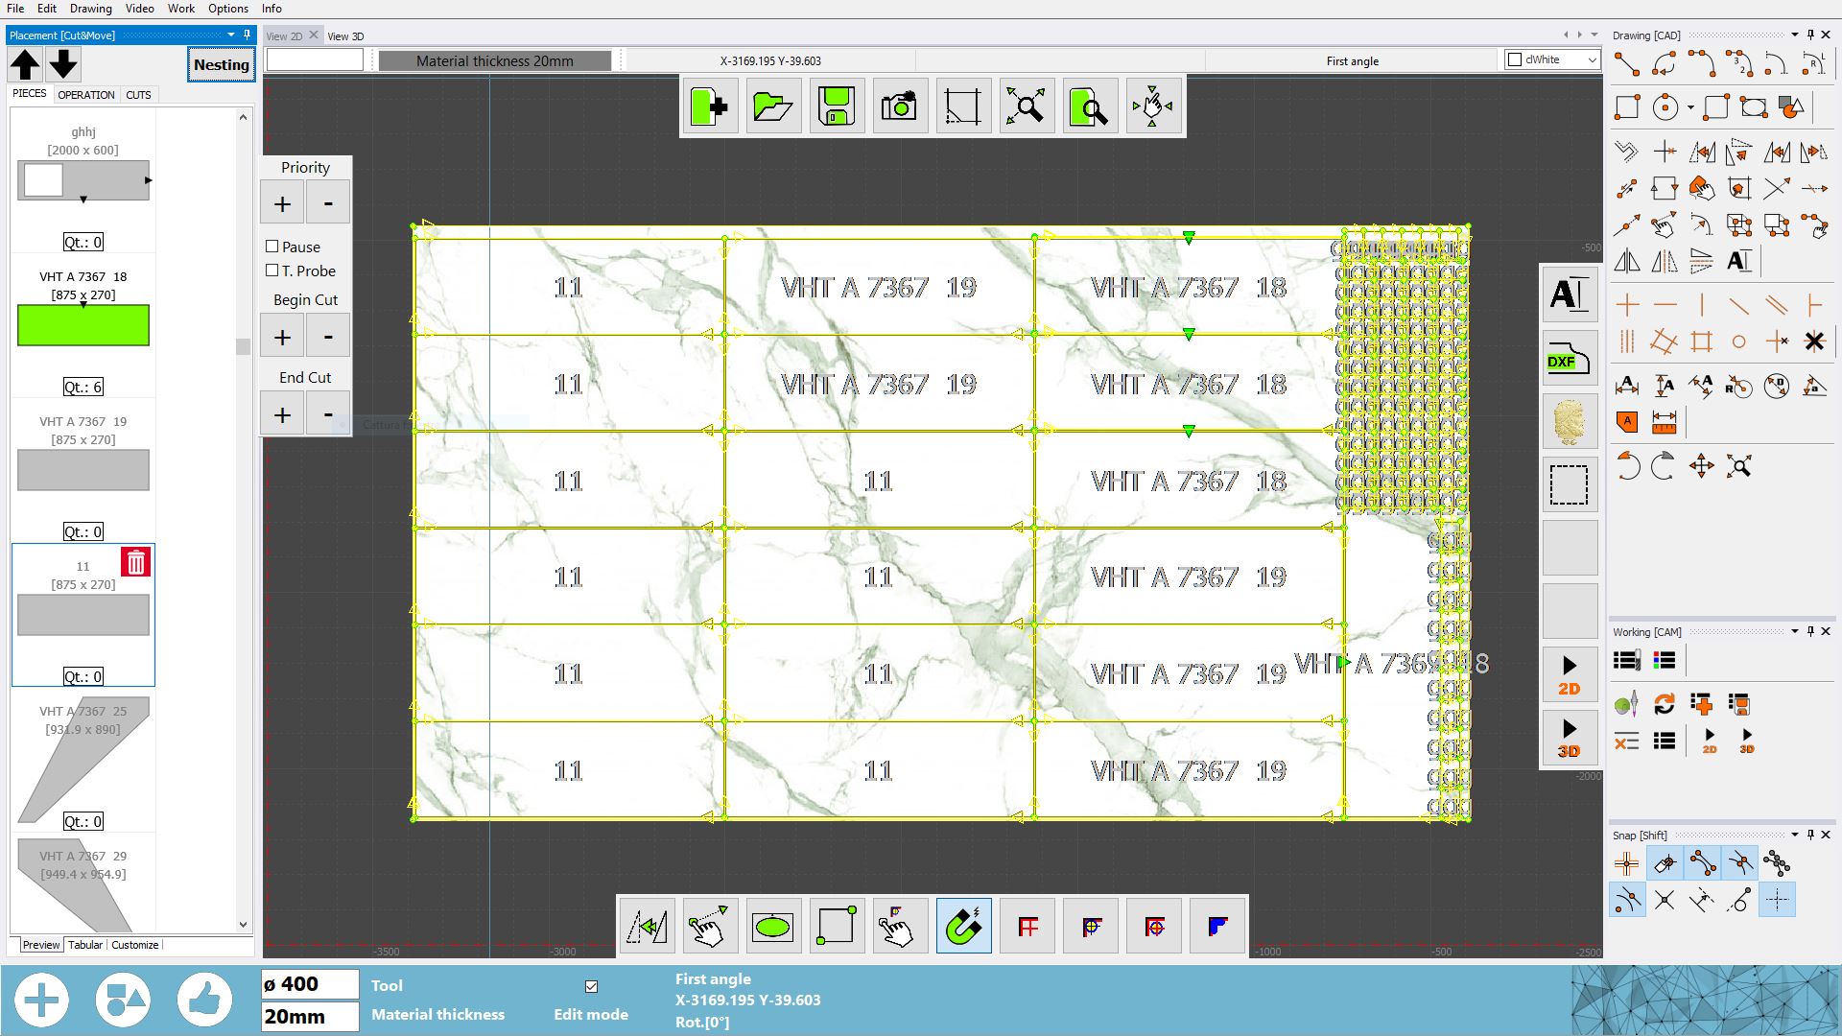This screenshot has width=1842, height=1036.
Task: Select the zoom to fit icon in top toolbar
Action: tap(1026, 106)
